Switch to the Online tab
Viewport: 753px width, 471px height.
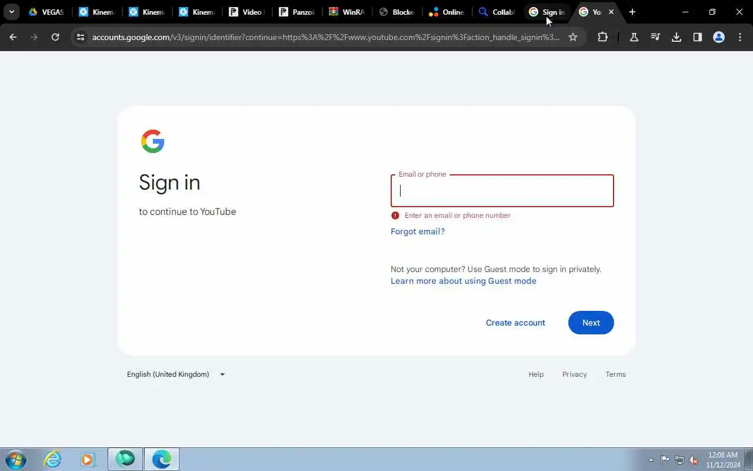click(447, 12)
